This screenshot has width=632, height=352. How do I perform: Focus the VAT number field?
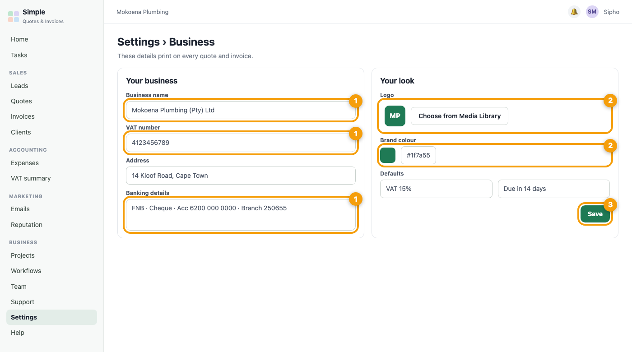pos(241,143)
